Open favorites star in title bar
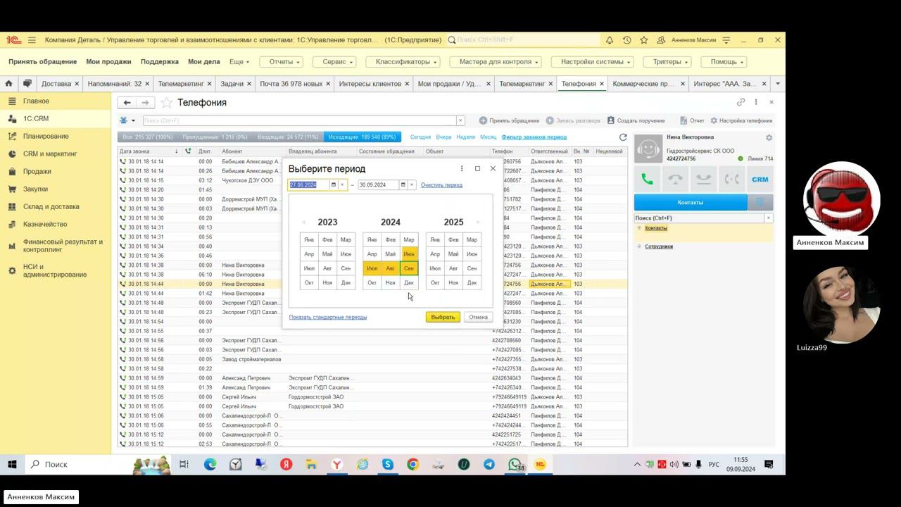Screen dimensions: 901x507 tap(643, 40)
